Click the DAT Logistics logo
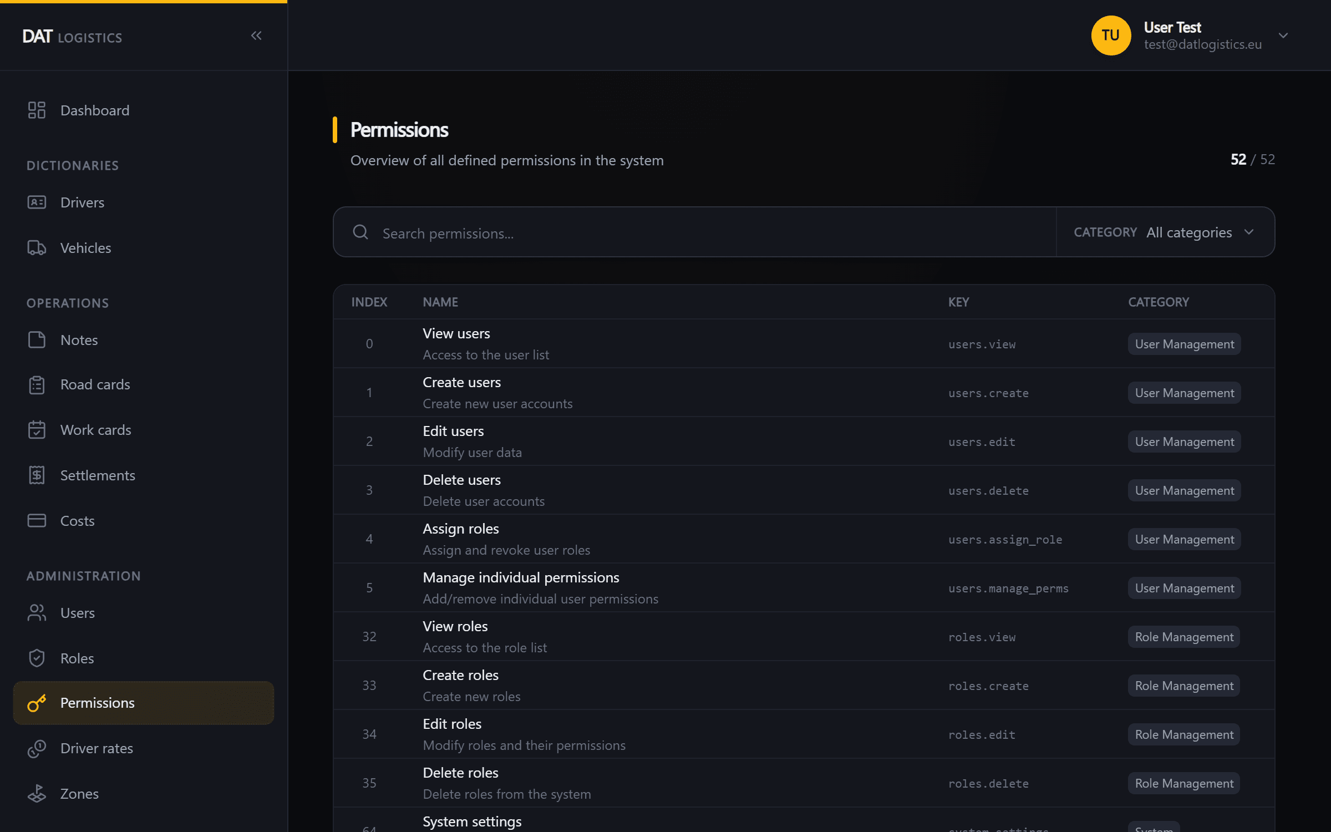Screen dimensions: 1331x832 coord(72,37)
